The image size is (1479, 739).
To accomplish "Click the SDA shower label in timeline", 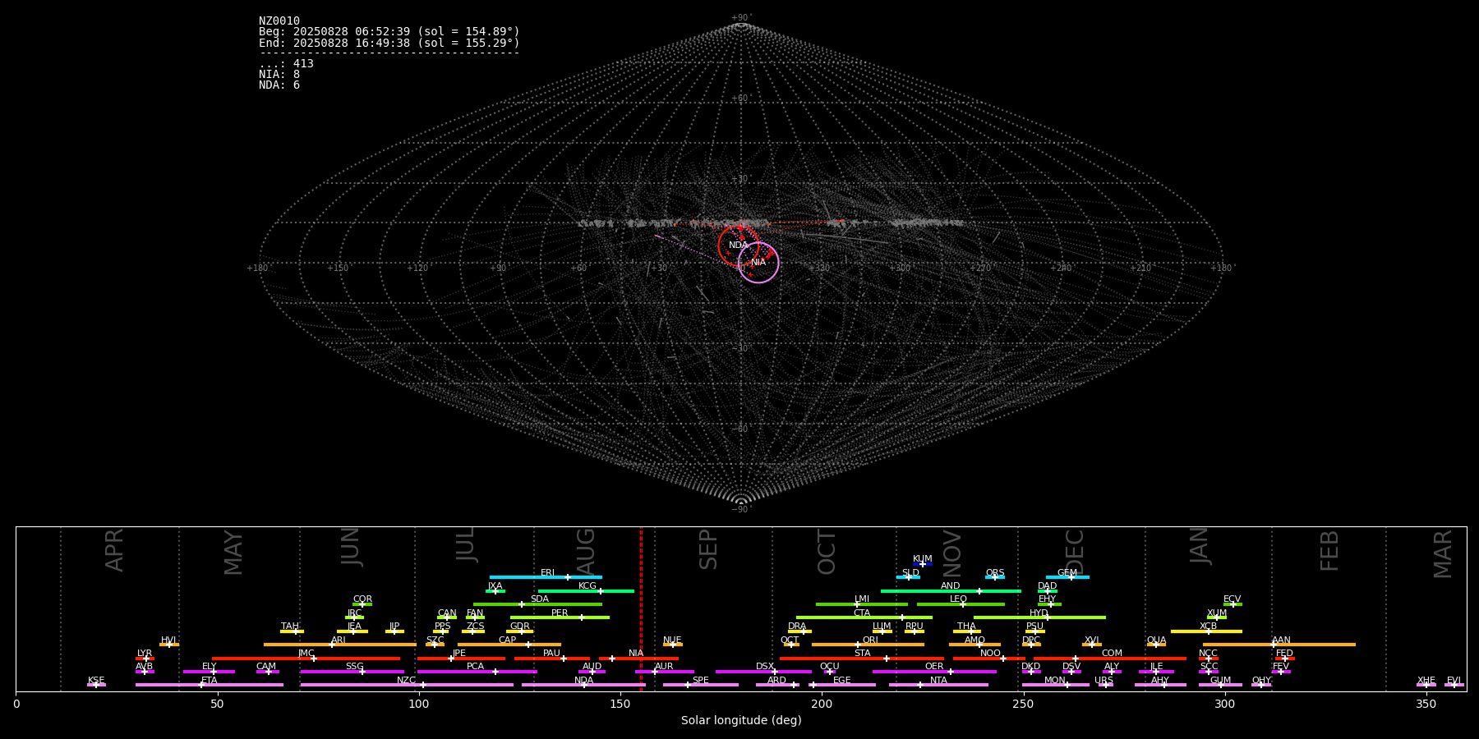I will [x=540, y=599].
